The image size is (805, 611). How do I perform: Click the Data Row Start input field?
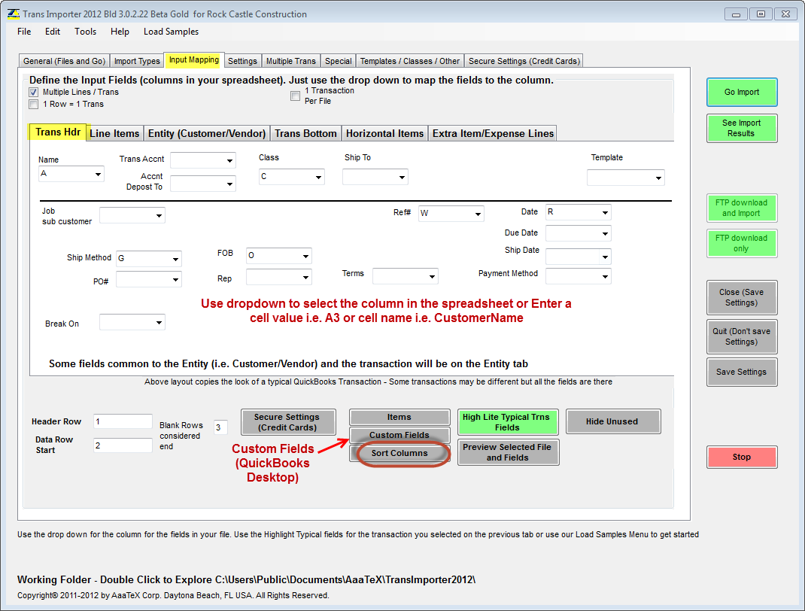[x=123, y=445]
